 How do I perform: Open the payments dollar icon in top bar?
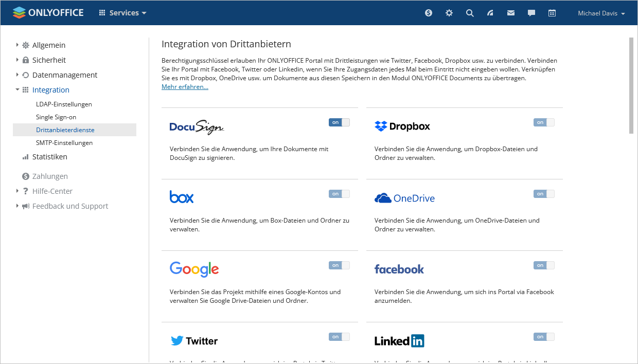(429, 13)
